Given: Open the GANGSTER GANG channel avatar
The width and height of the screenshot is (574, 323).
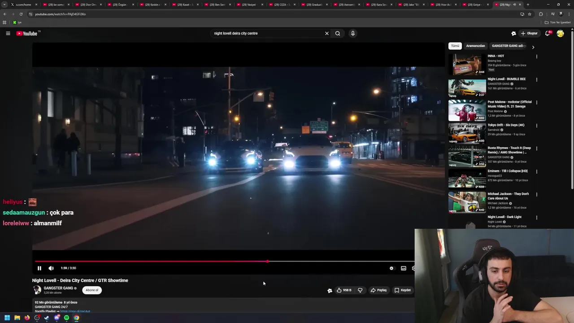Looking at the screenshot, I should click(37, 290).
